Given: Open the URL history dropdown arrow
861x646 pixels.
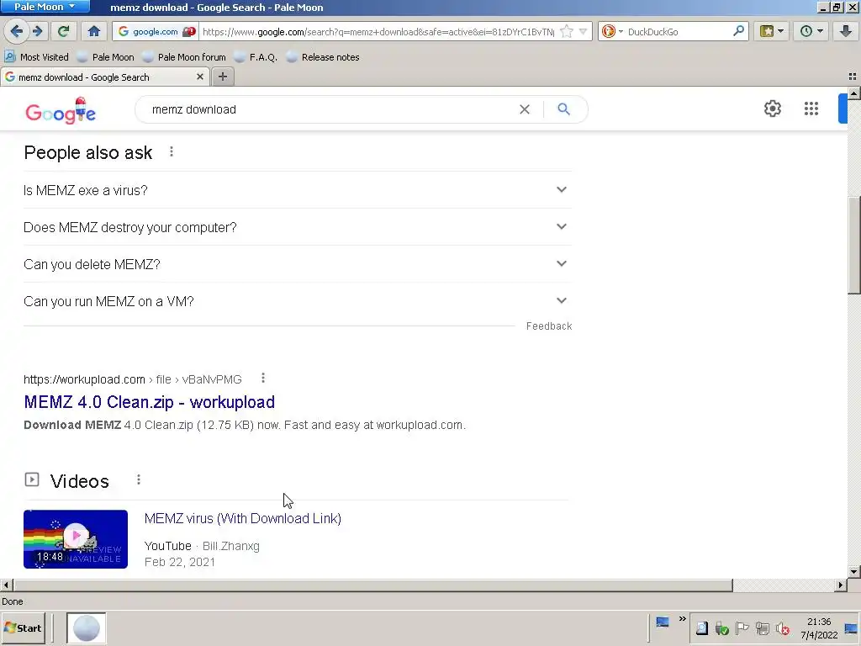Looking at the screenshot, I should pyautogui.click(x=584, y=31).
